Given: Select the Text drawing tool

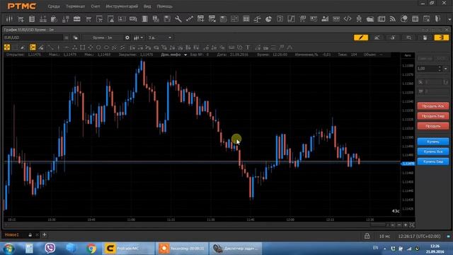Looking at the screenshot, I should coord(248,47).
